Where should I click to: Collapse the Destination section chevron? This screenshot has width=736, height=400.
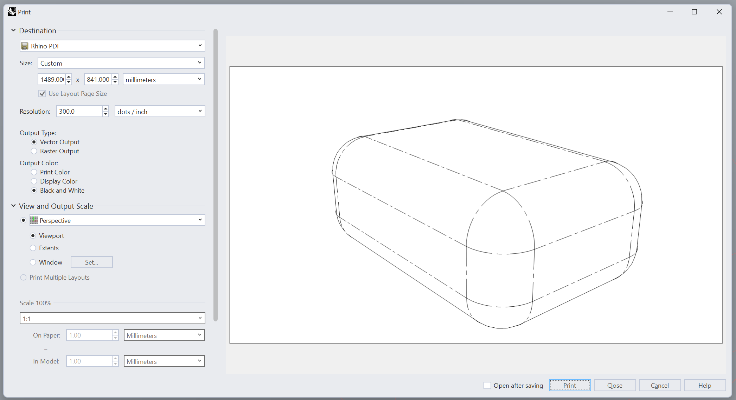click(x=13, y=31)
